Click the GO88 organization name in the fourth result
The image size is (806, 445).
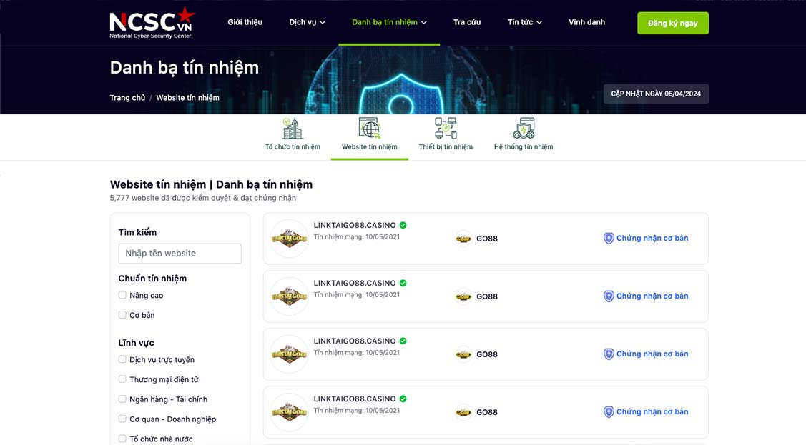pyautogui.click(x=487, y=412)
